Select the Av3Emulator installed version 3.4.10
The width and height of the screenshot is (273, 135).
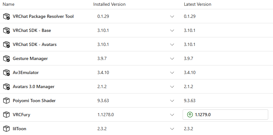pos(103,73)
